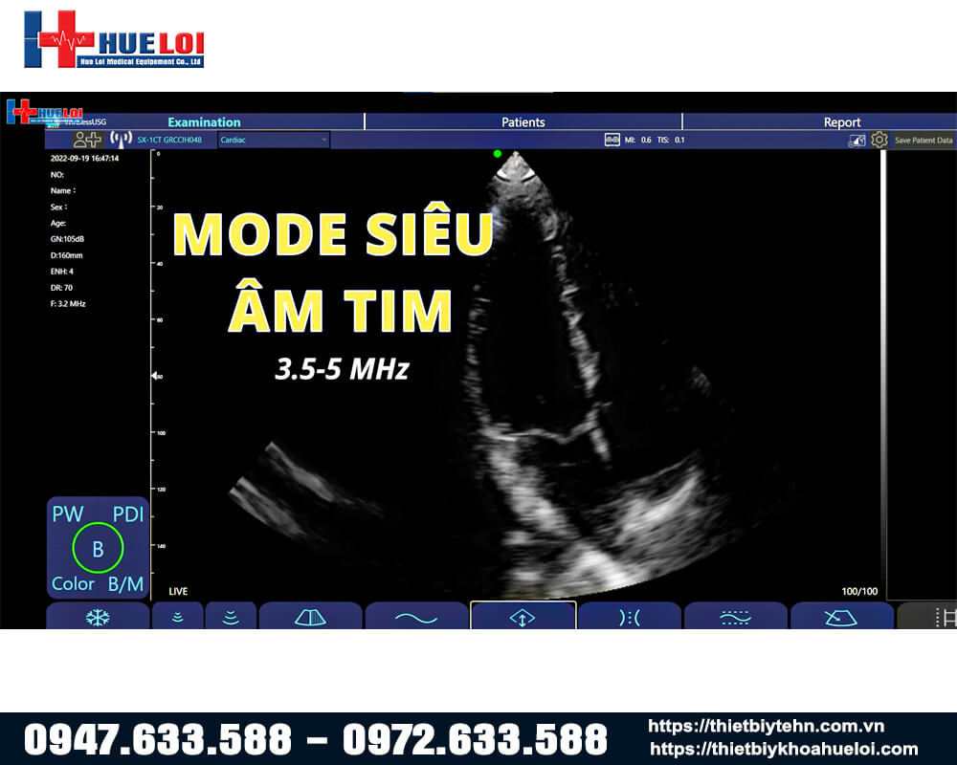This screenshot has height=765, width=957.
Task: Click the small-wave depth button
Action: pyautogui.click(x=177, y=617)
